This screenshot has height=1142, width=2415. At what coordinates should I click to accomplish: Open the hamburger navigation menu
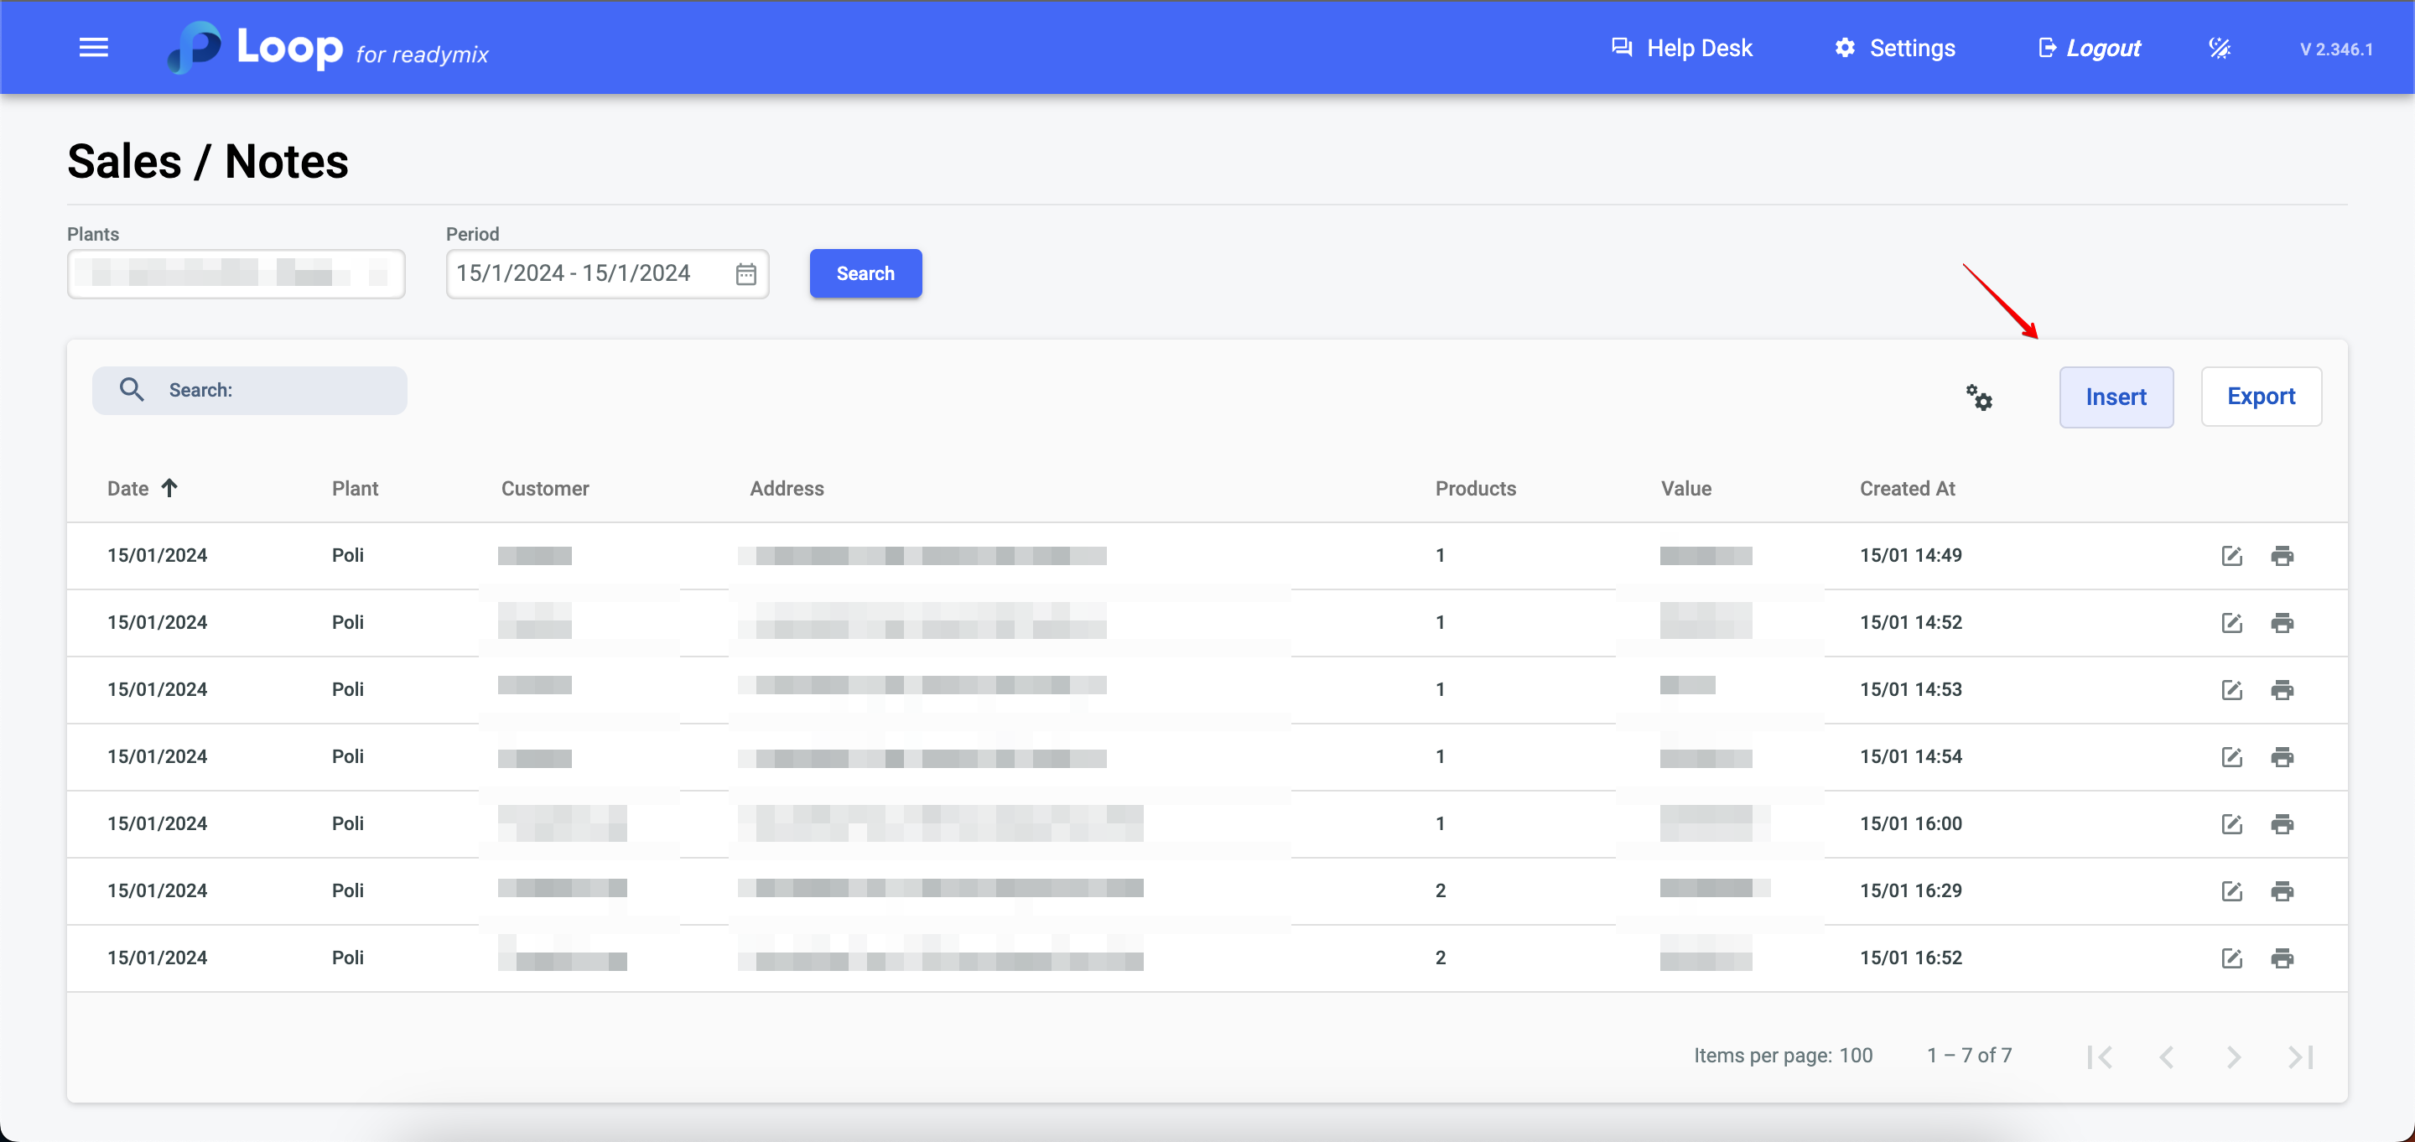point(94,48)
